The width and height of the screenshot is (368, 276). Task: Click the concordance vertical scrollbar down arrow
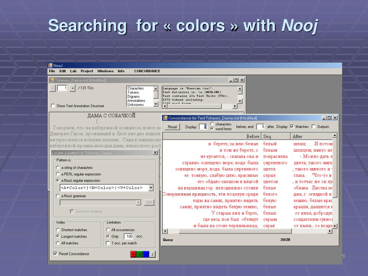pos(335,226)
